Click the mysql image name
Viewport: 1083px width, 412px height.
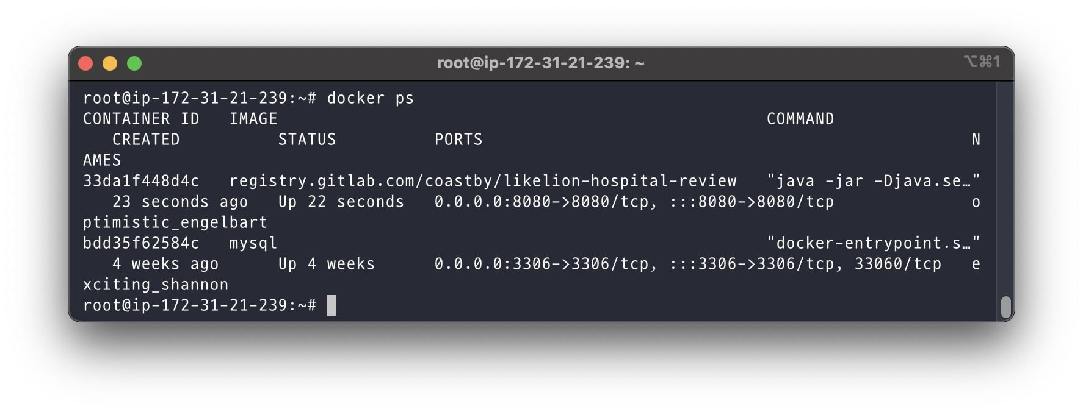[x=253, y=243]
